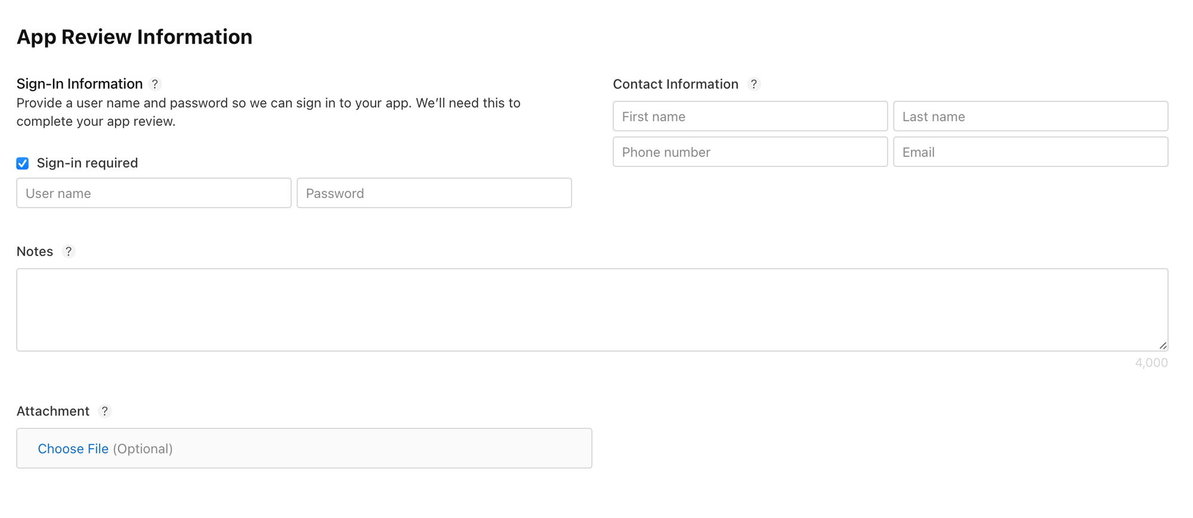Open the Contact Information help tooltip
Screen dimensions: 1193x518
(754, 84)
